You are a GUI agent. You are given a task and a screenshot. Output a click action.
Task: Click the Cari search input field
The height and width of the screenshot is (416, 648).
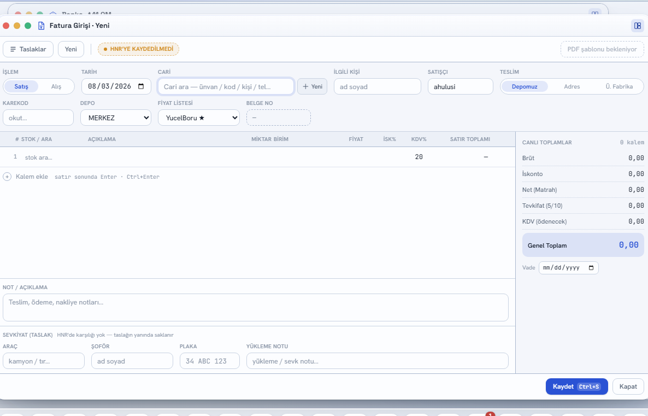pyautogui.click(x=226, y=86)
